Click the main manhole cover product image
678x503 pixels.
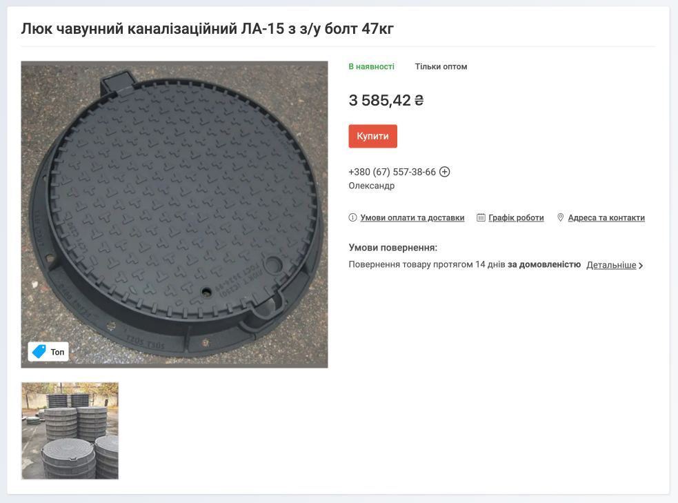pyautogui.click(x=175, y=215)
